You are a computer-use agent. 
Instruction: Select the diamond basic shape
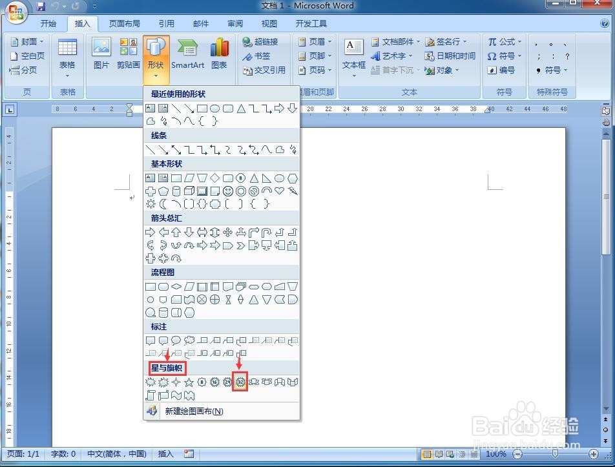pyautogui.click(x=214, y=178)
